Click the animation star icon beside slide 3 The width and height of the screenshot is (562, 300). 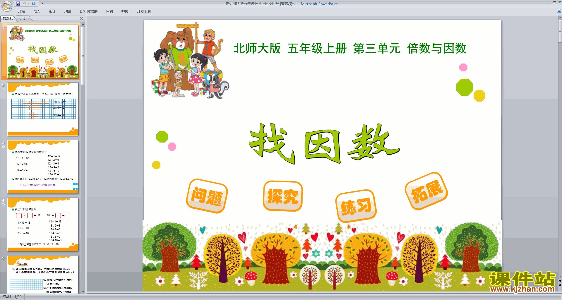(3, 147)
